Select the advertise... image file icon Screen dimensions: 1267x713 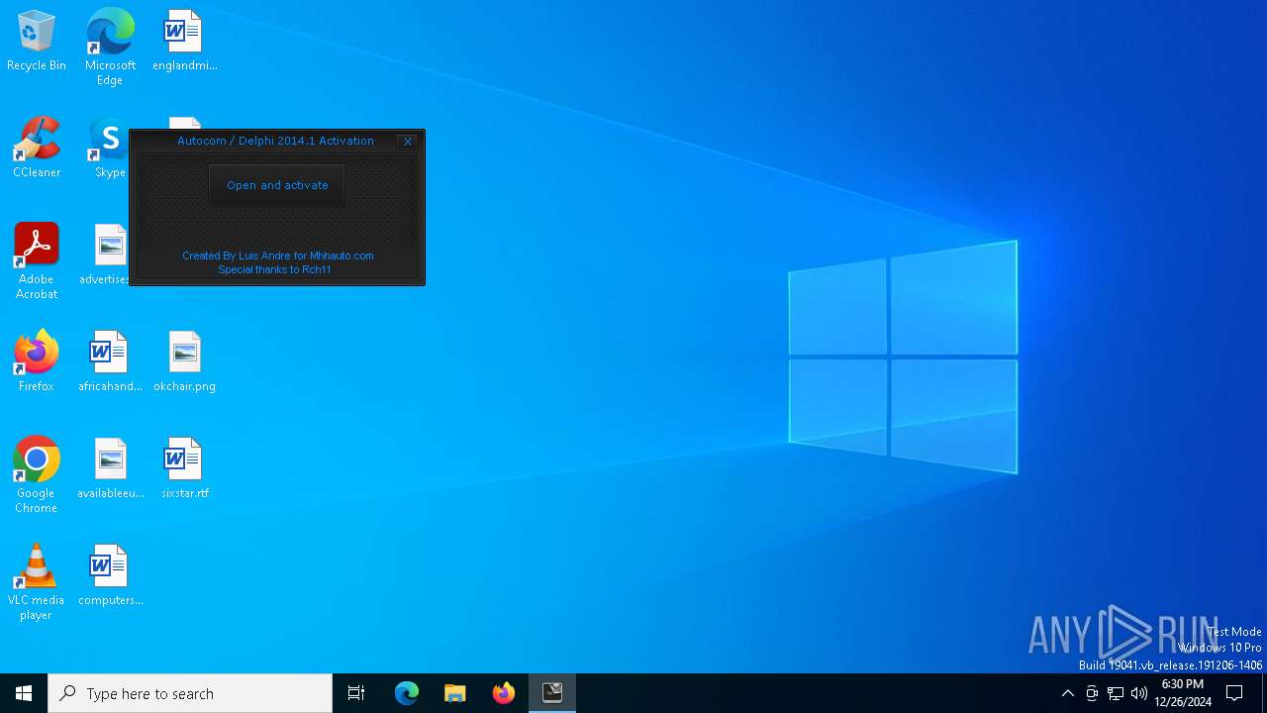[x=105, y=255]
